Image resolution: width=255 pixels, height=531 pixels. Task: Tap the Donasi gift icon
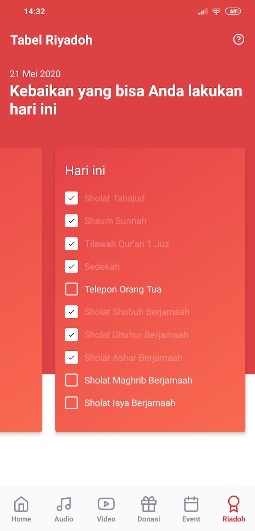149,505
